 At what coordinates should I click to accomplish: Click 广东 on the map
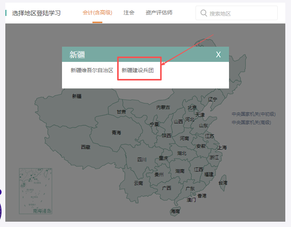click(x=190, y=189)
